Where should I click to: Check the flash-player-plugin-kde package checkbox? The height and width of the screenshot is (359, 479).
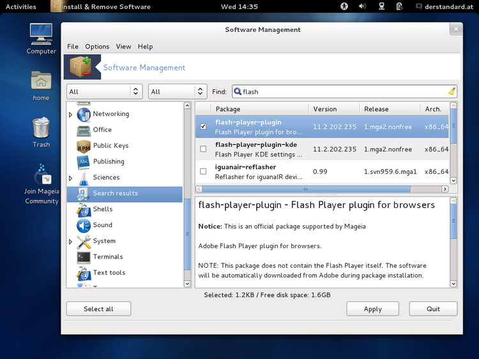pyautogui.click(x=203, y=149)
